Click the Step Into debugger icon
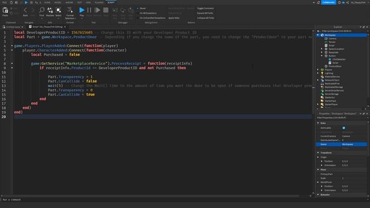 click(x=115, y=10)
